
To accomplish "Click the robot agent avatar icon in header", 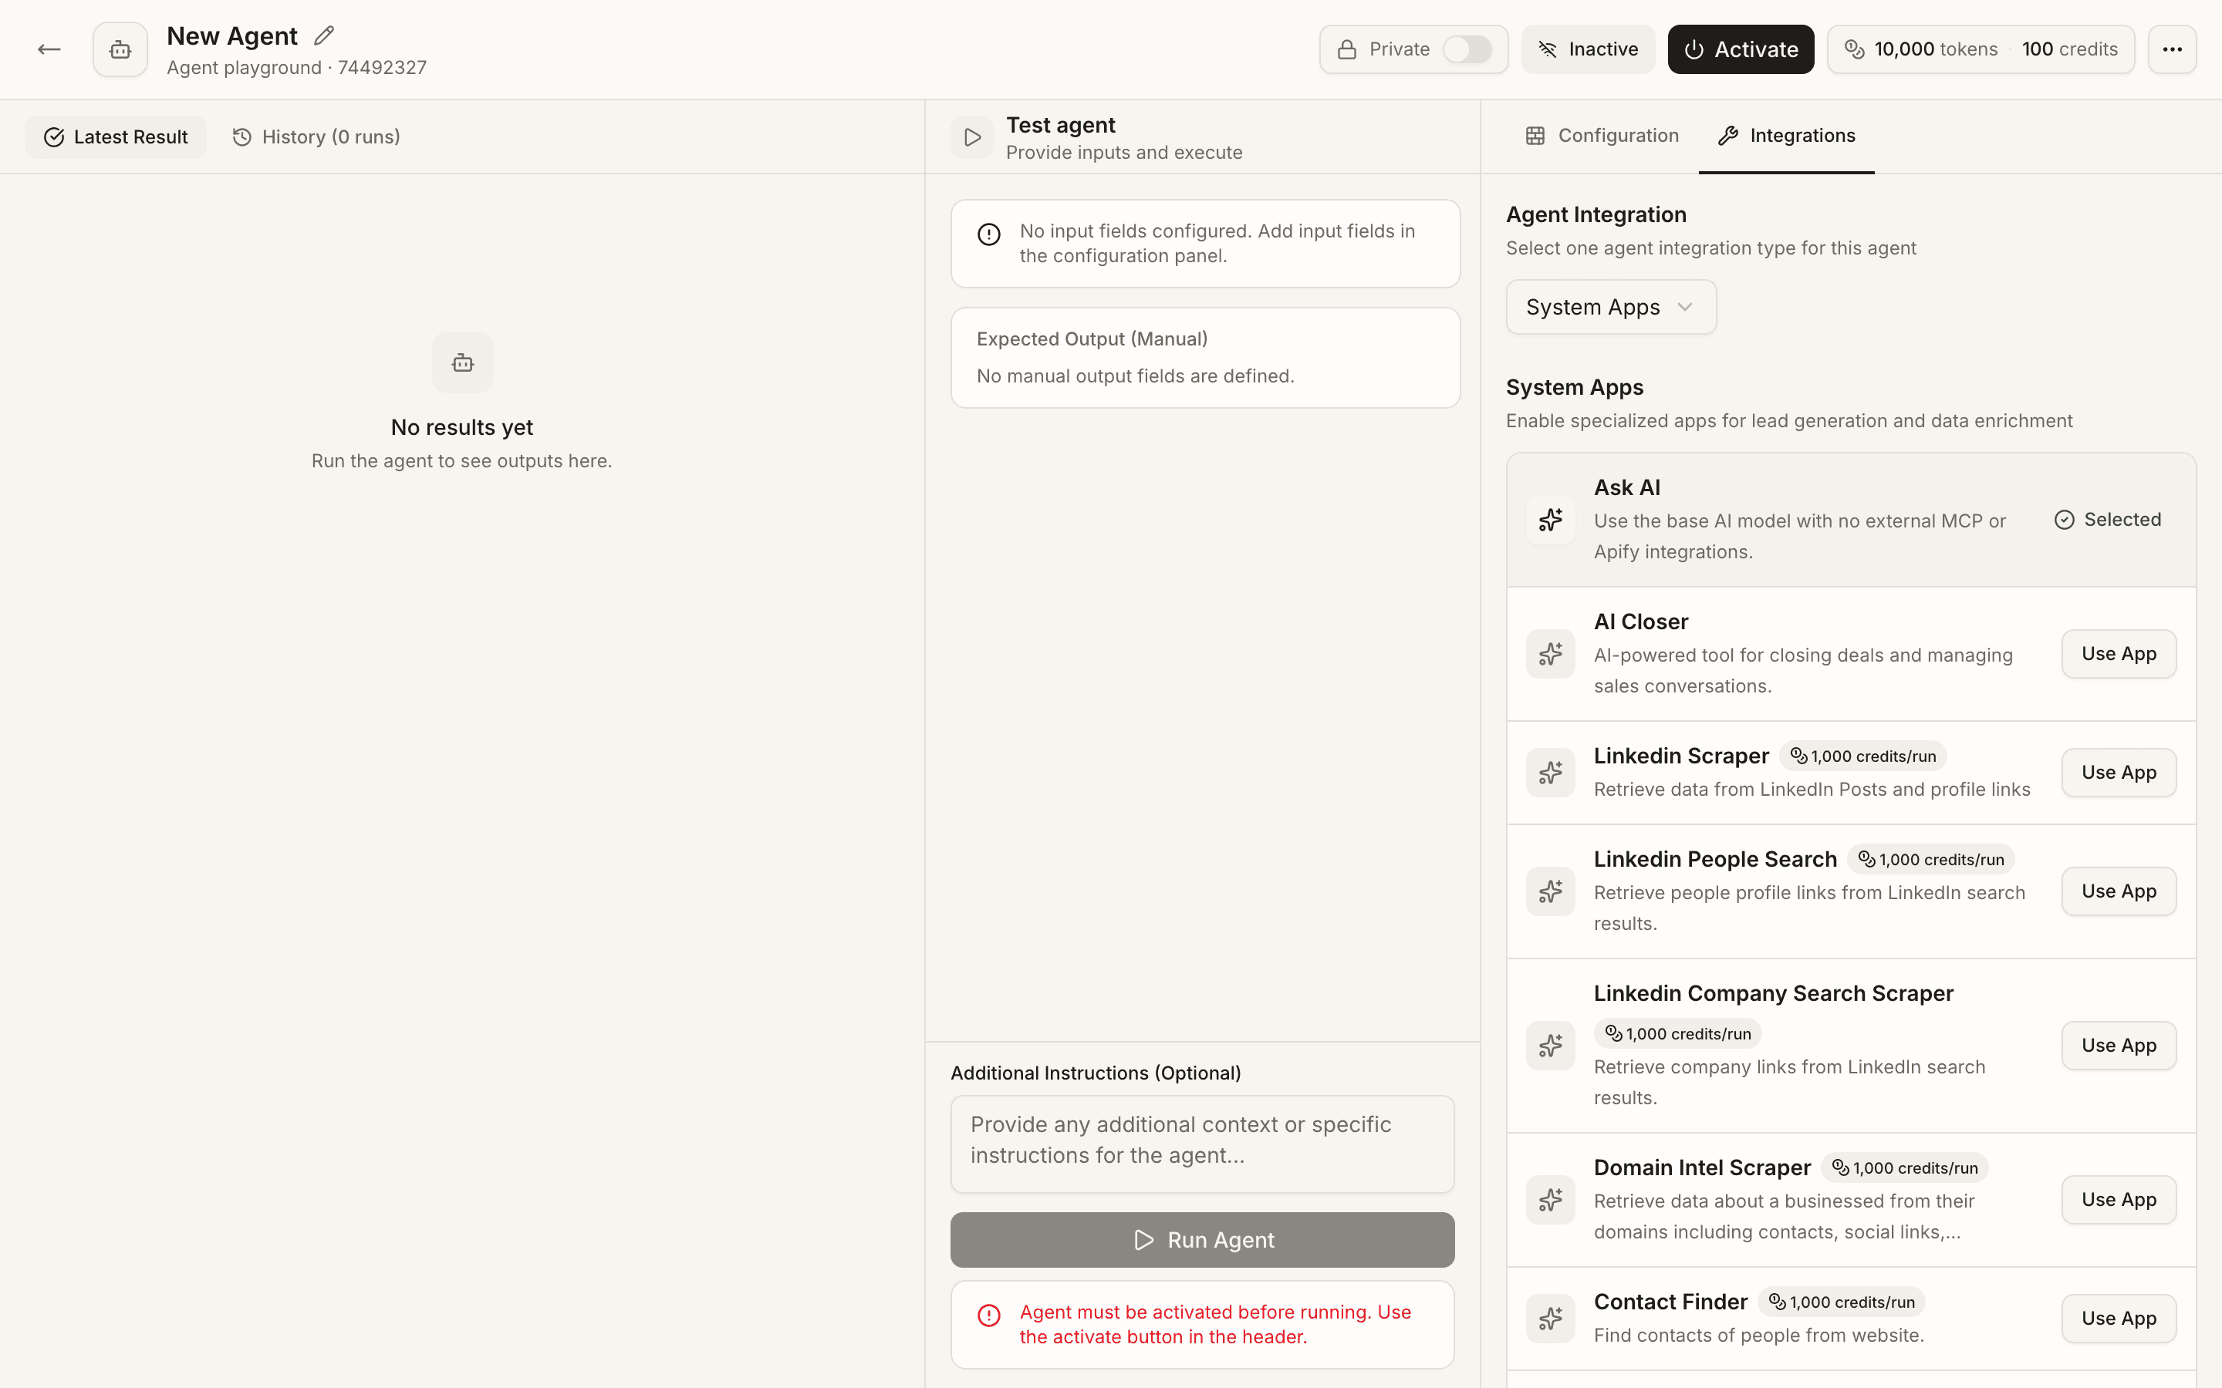I will coord(120,49).
